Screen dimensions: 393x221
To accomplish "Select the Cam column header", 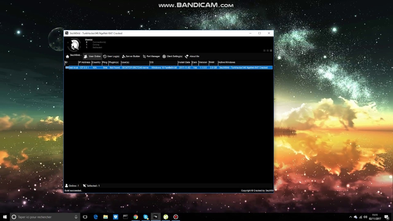I will [195, 62].
